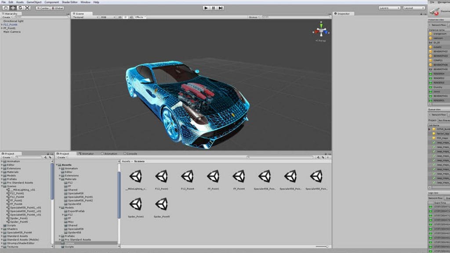Select the Scale tool
Image resolution: width=450 pixels, height=253 pixels.
[27, 8]
